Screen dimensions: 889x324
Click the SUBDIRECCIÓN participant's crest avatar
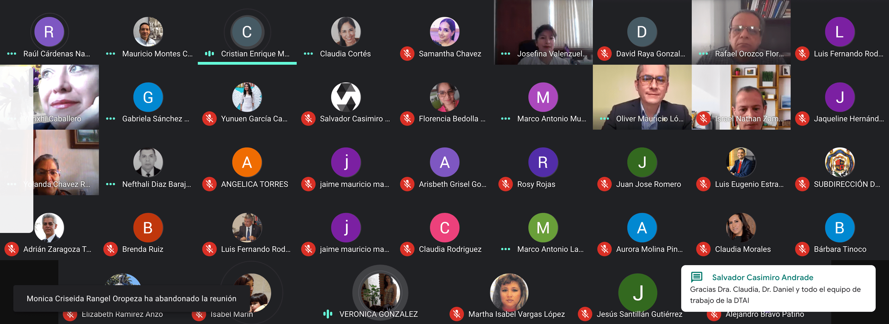[x=840, y=162]
